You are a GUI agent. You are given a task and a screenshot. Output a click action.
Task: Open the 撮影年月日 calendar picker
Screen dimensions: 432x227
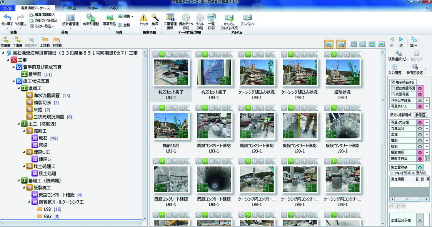(x=427, y=159)
